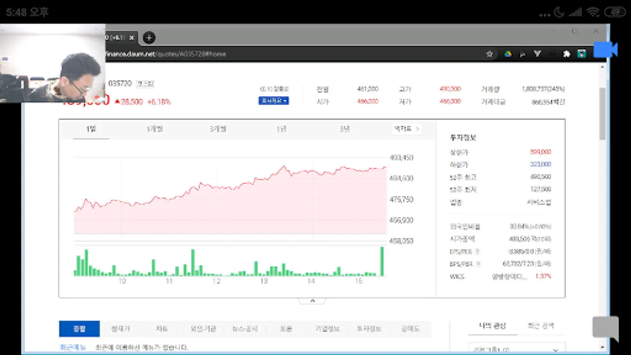This screenshot has height=355, width=631.
Task: Switch to the 나의 관심 watchlist tab
Action: point(493,326)
